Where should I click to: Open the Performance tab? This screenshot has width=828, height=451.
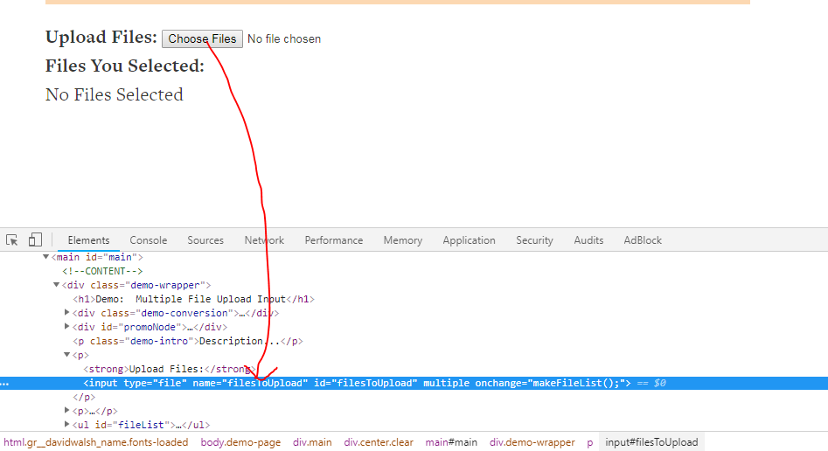click(x=334, y=240)
